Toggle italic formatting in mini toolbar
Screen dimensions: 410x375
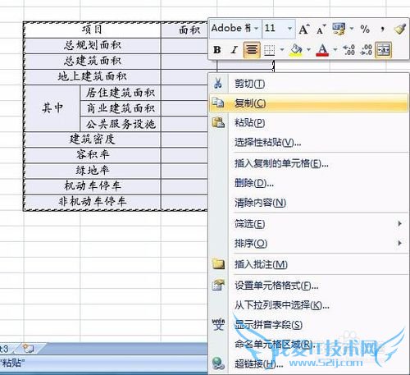pos(234,50)
